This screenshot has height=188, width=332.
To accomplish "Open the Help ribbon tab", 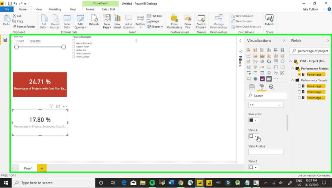I will coord(73,9).
